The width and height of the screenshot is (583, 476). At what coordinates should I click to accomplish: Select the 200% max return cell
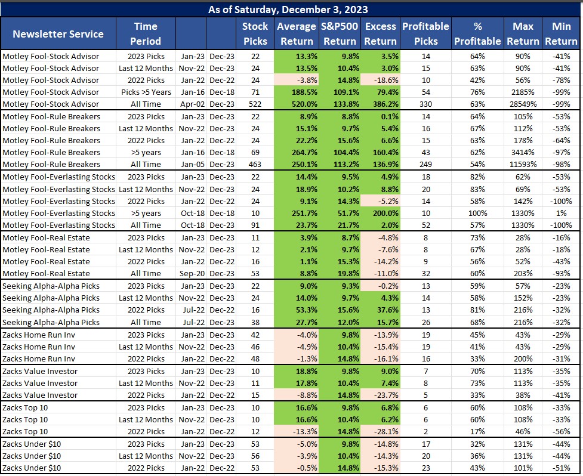coord(523,358)
